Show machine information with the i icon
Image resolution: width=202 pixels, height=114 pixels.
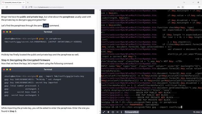[x=121, y=112]
